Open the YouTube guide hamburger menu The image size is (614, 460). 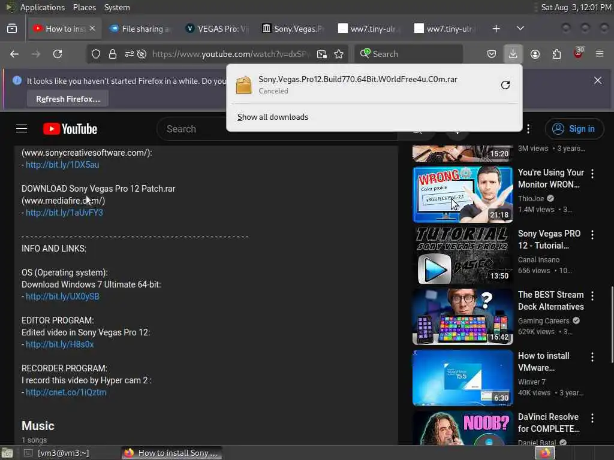22,129
